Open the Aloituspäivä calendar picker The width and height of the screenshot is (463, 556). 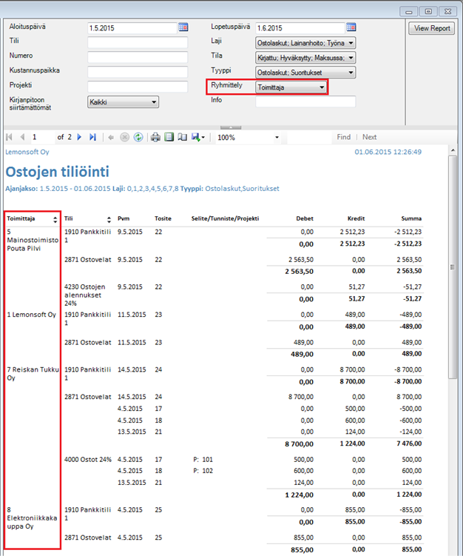[183, 27]
